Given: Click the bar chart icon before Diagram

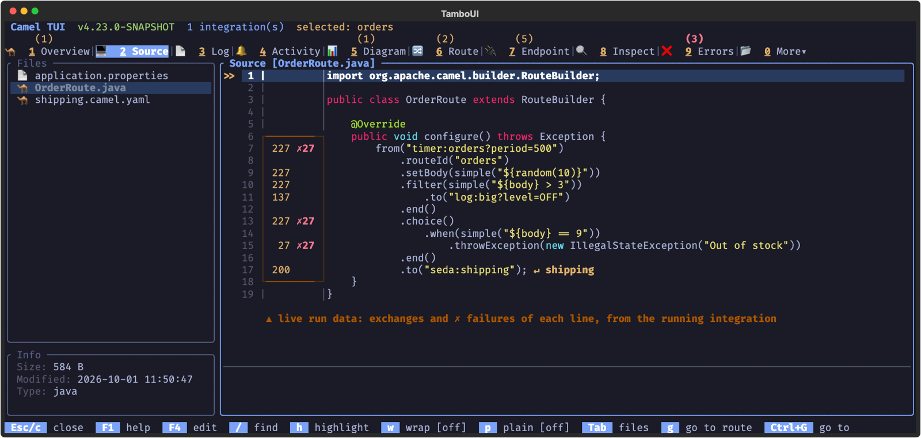Looking at the screenshot, I should 332,51.
